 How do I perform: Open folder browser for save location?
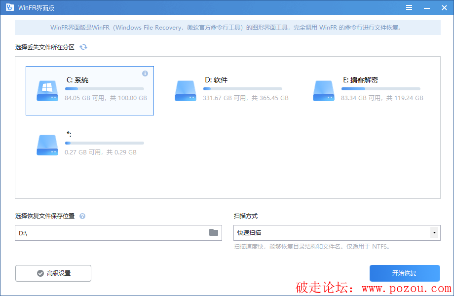pos(213,232)
